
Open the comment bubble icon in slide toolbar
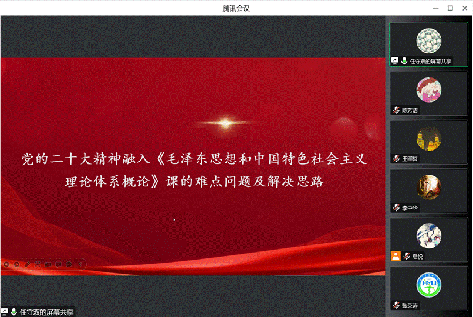click(59, 264)
